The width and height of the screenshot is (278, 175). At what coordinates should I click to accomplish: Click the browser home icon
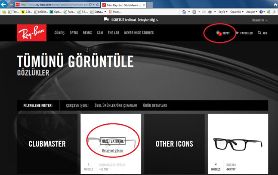click(x=275, y=5)
